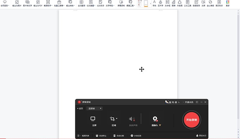Enable the 摄像头 webcam icon
Image resolution: width=240 pixels, height=139 pixels.
[155, 119]
